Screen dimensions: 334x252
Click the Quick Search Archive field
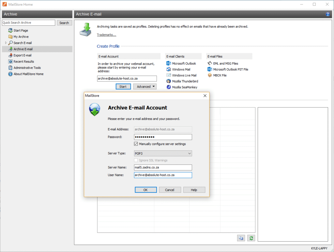(29, 23)
